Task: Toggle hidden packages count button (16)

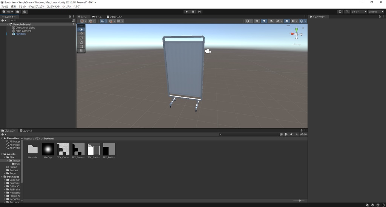Action: tap(303, 134)
